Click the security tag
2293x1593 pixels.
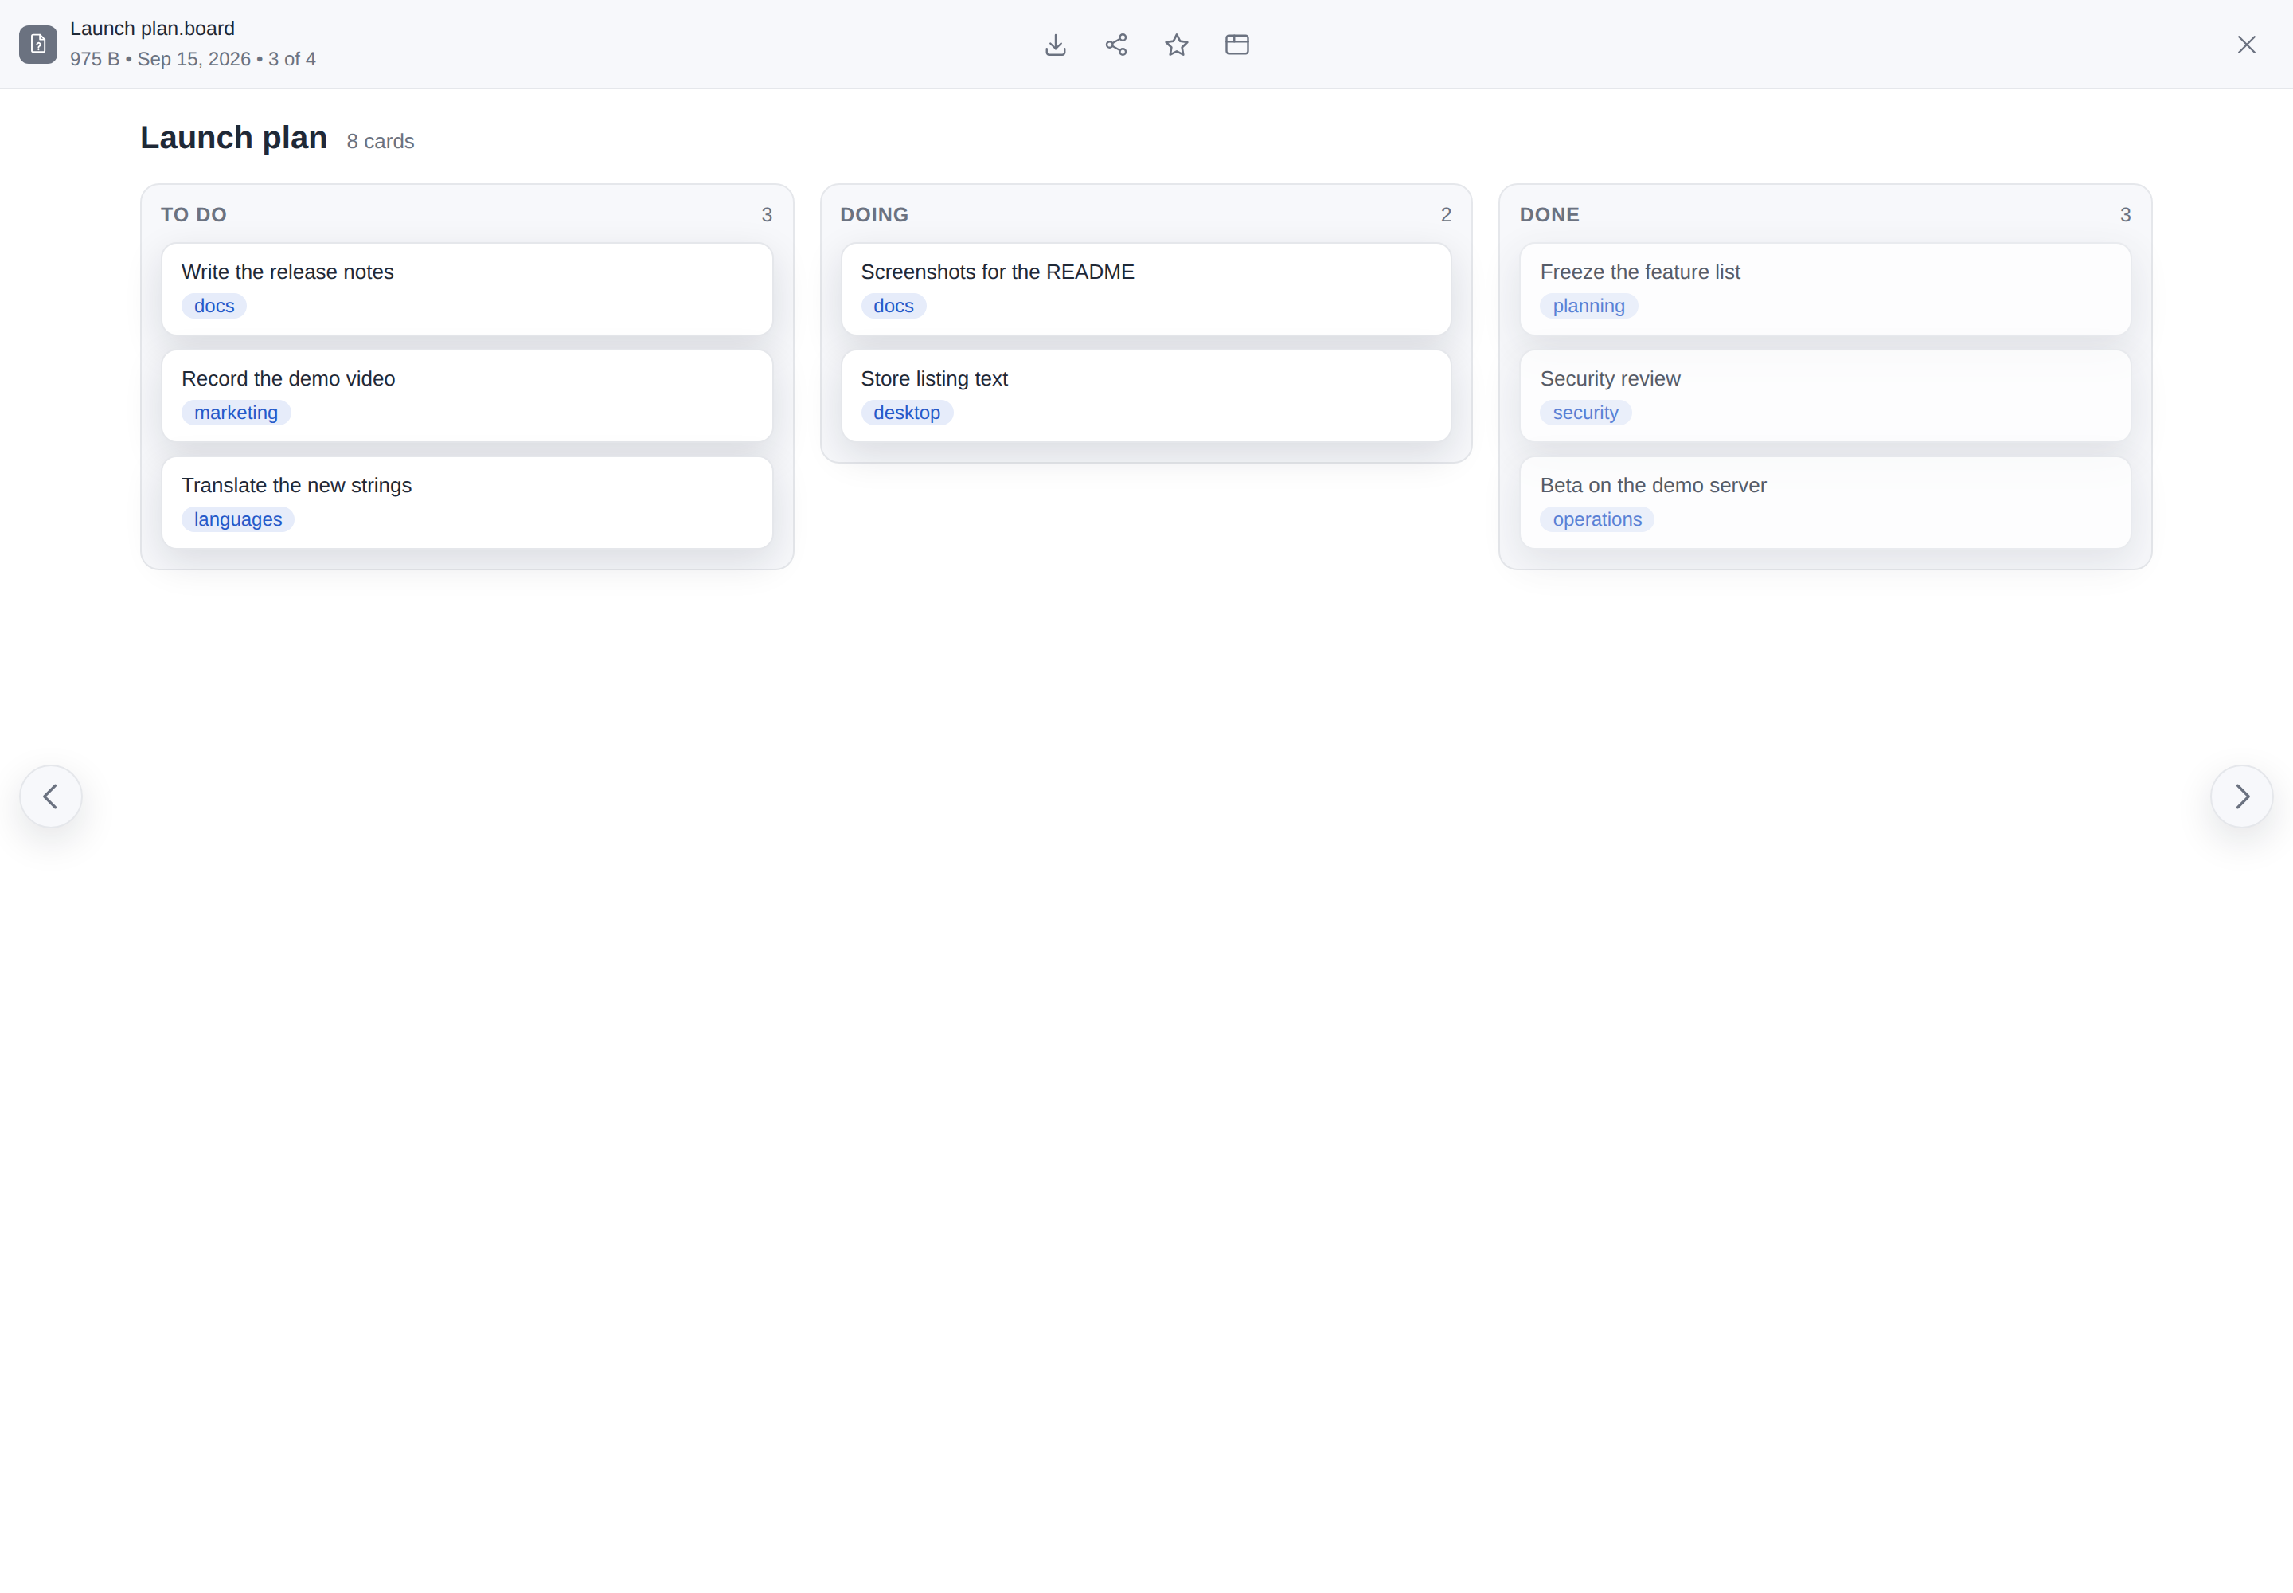coord(1585,413)
